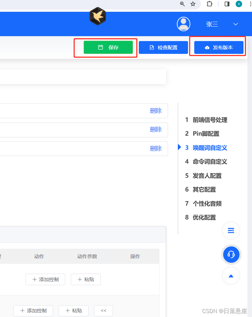This screenshot has width=252, height=317.
Task: Click 删除 in the second row
Action: pyautogui.click(x=156, y=129)
